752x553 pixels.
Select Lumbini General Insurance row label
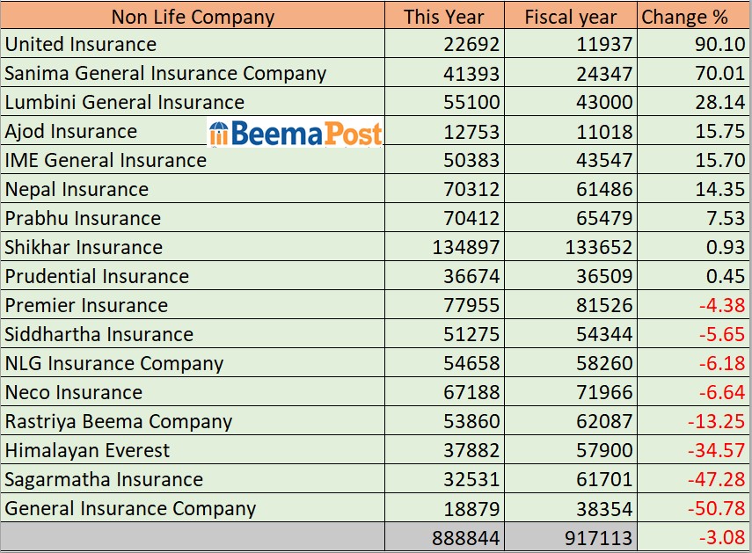[x=125, y=102]
